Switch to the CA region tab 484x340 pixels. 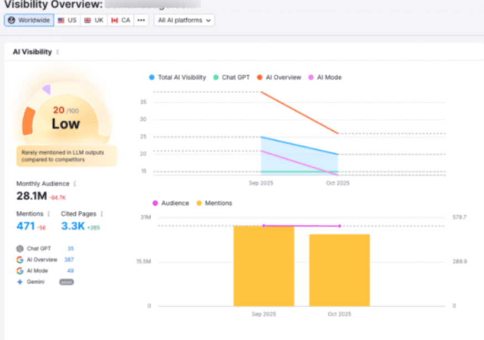(x=121, y=21)
